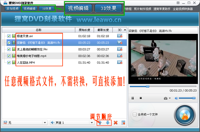Image resolution: width=200 pixels, height=132 pixels.
Task: Click original length 00:02:36 of 唯美婚纱电子相册
Action: coord(84,56)
